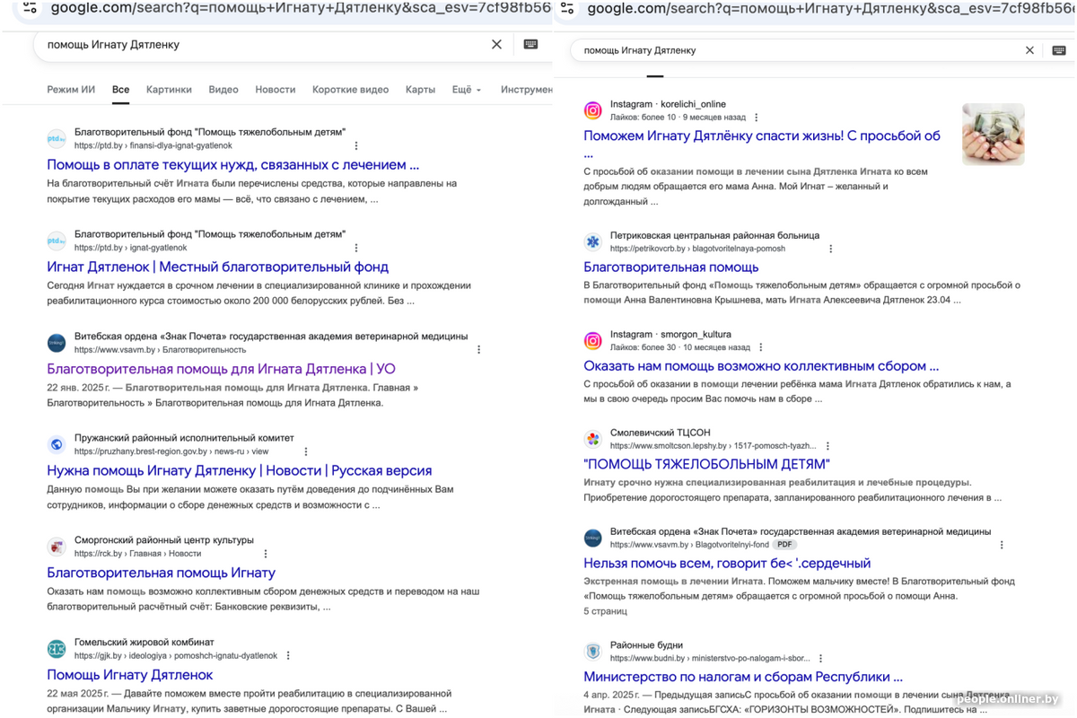Open options dots for Петриковская больница result
1077x718 pixels.
[831, 249]
